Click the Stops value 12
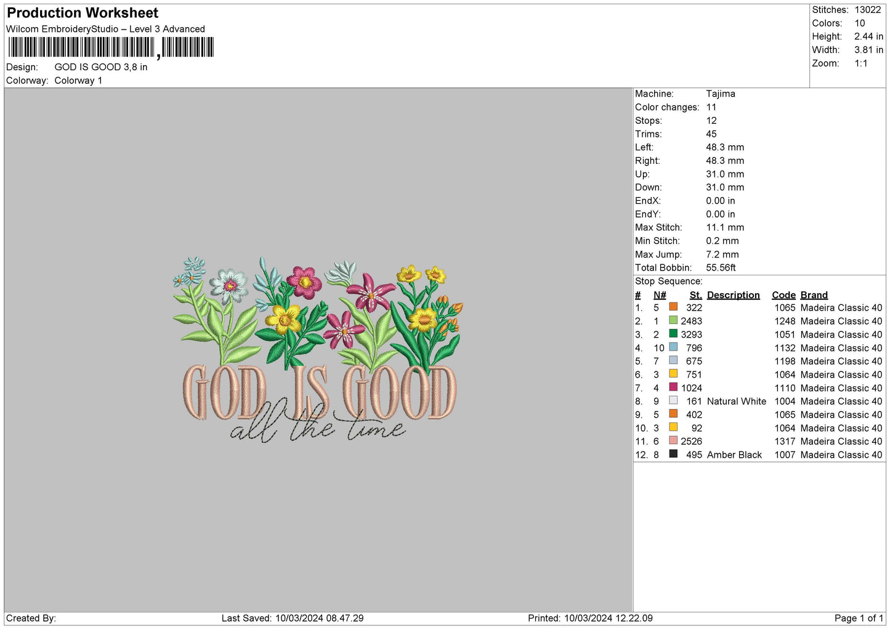This screenshot has width=890, height=629. point(711,121)
